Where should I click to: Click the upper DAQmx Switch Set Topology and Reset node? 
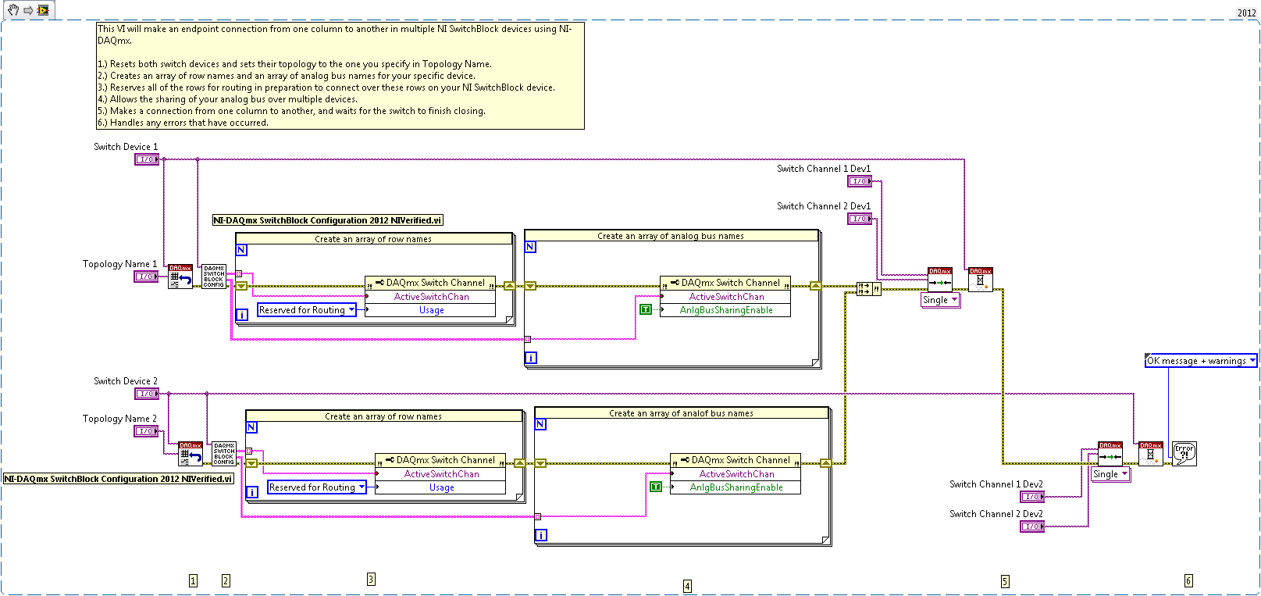180,277
